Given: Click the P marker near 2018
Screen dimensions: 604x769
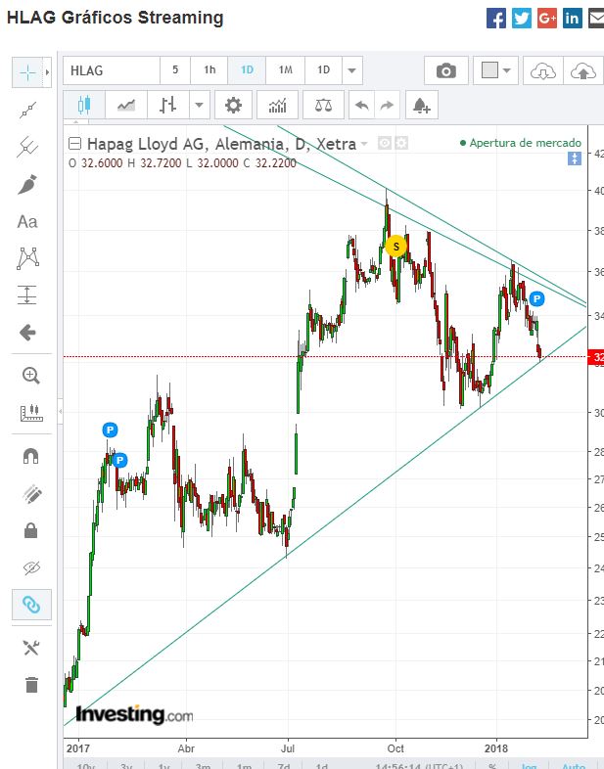Looking at the screenshot, I should [536, 298].
